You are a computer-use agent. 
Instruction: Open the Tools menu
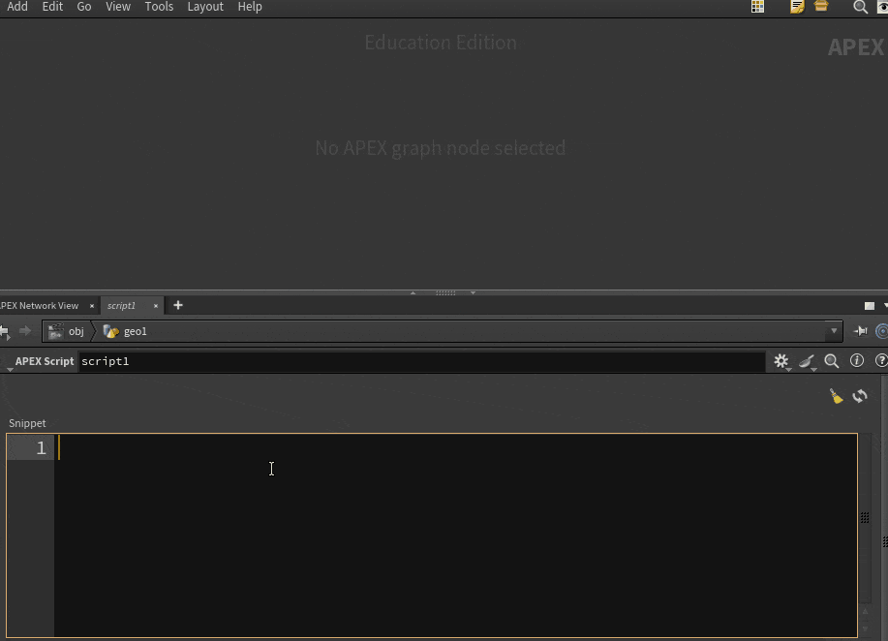coord(158,7)
